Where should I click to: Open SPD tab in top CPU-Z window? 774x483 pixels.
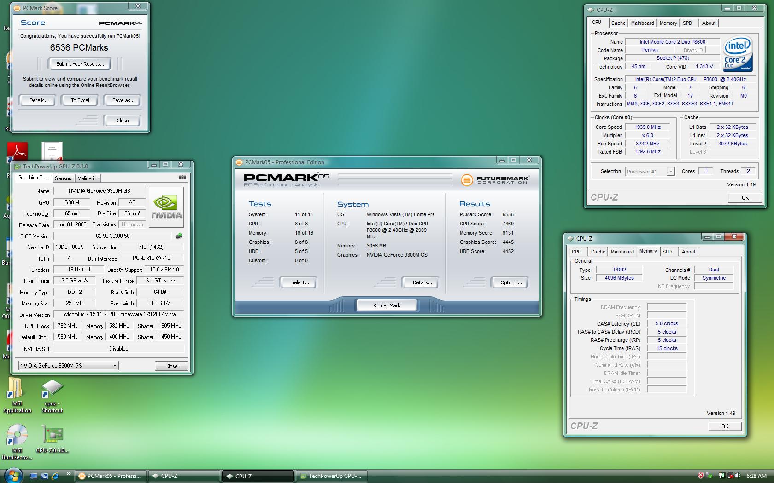(x=687, y=23)
